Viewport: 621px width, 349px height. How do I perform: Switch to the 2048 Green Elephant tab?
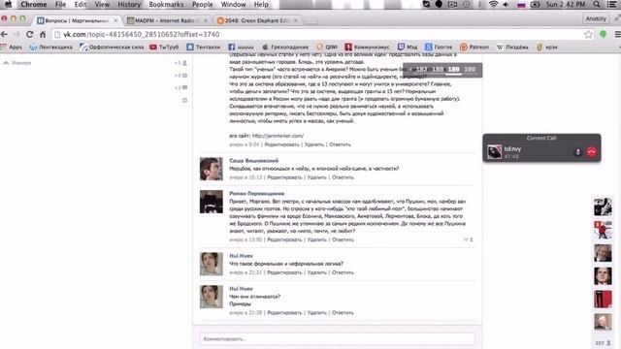pos(256,20)
